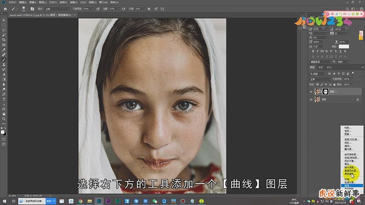Toggle lock transparent pixels icon
Screen dimensions: 365x205
click(x=318, y=85)
